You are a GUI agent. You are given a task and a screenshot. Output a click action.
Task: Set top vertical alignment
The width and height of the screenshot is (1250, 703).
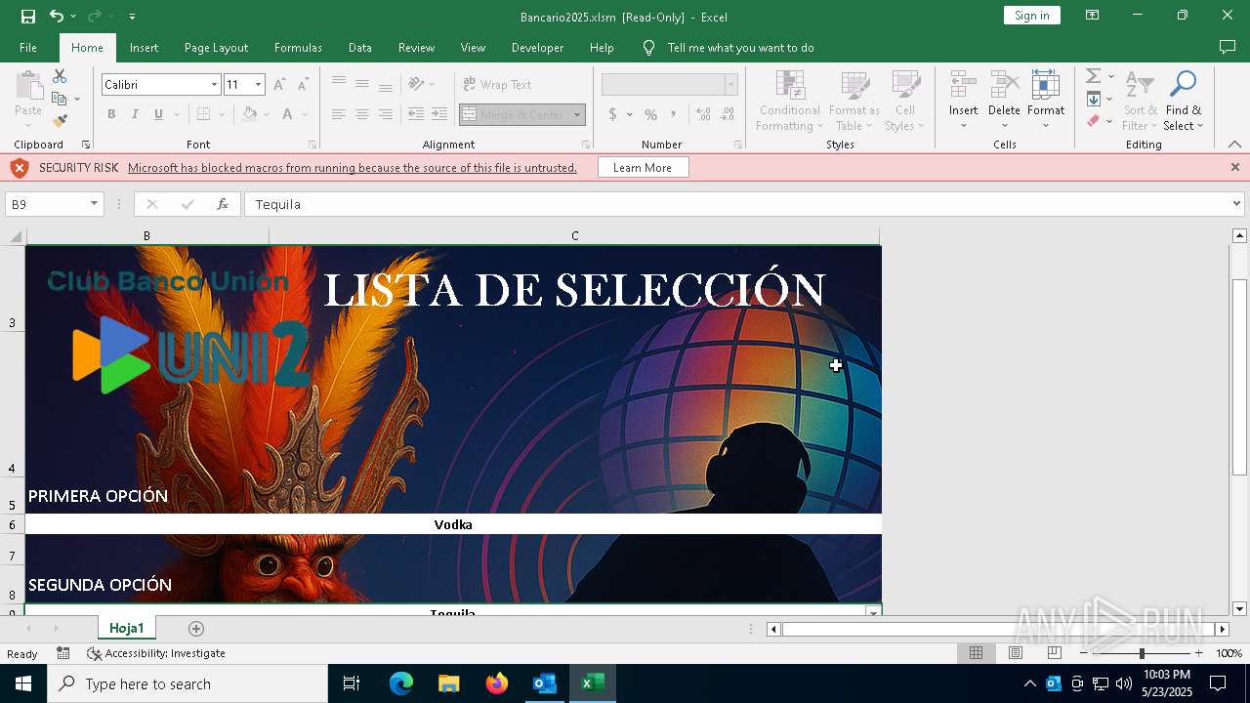pyautogui.click(x=339, y=84)
